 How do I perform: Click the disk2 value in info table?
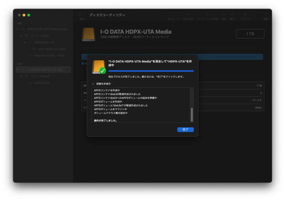click(258, 107)
